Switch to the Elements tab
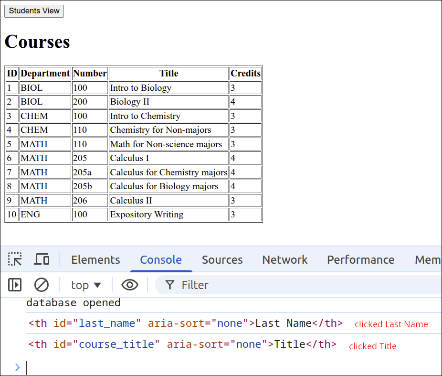 click(x=95, y=259)
